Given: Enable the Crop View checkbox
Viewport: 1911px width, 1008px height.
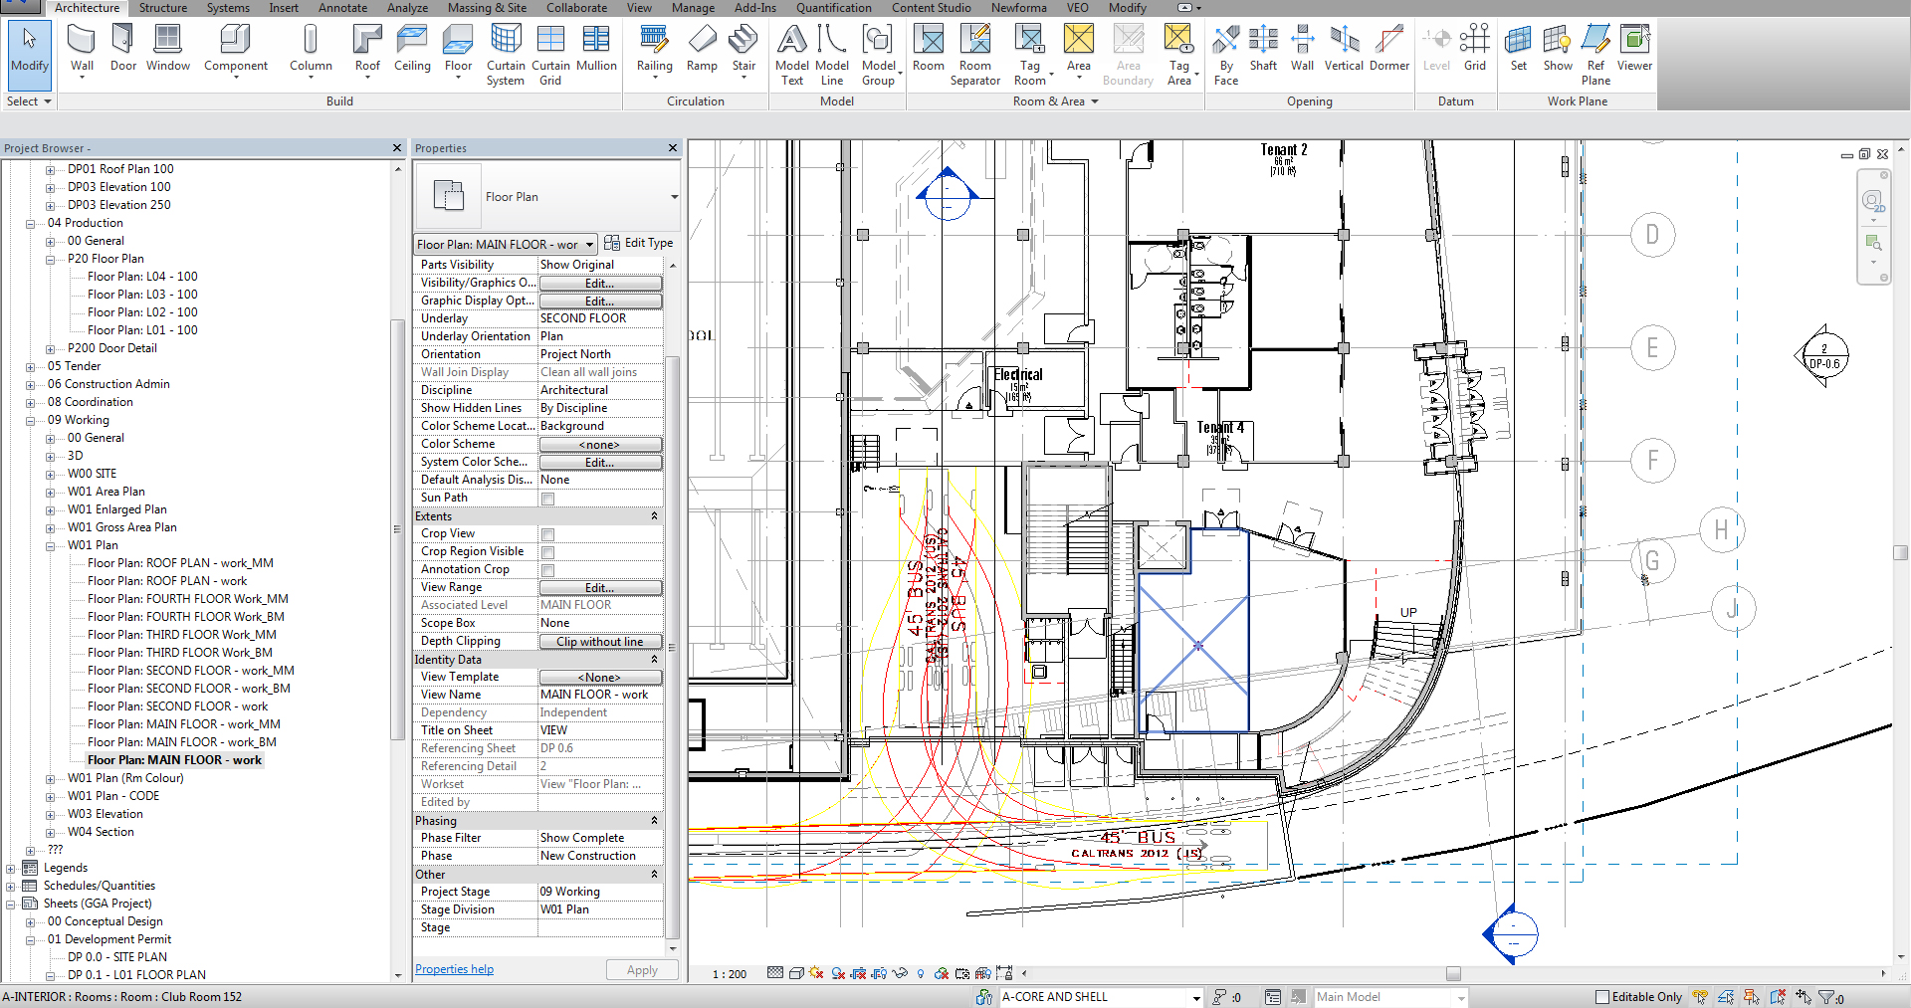Looking at the screenshot, I should [547, 534].
